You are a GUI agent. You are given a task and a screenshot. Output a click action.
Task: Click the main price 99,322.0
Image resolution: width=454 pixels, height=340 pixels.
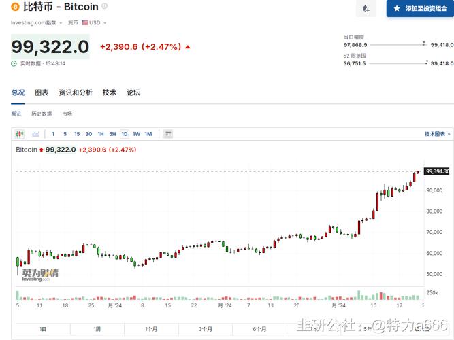click(x=50, y=47)
